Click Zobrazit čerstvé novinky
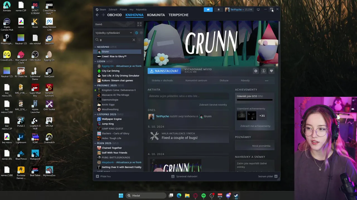Viewport: 357px width, 200px height. click(x=213, y=105)
